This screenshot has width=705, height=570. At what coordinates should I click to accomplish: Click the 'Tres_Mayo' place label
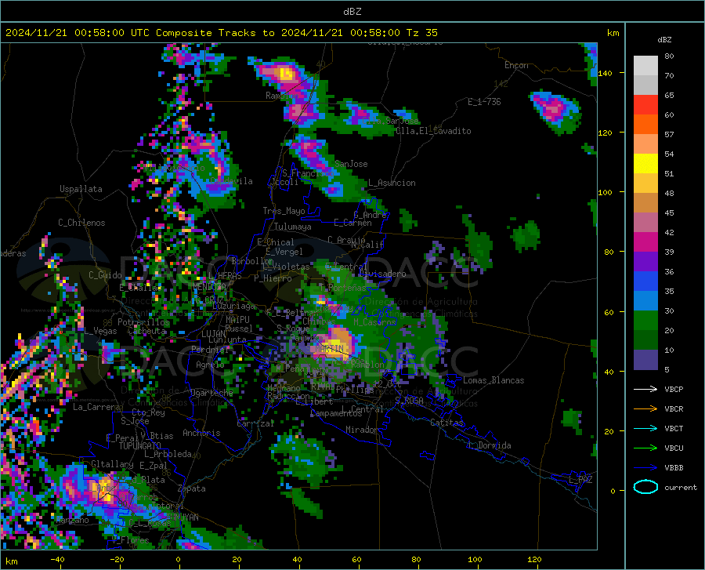pos(284,211)
